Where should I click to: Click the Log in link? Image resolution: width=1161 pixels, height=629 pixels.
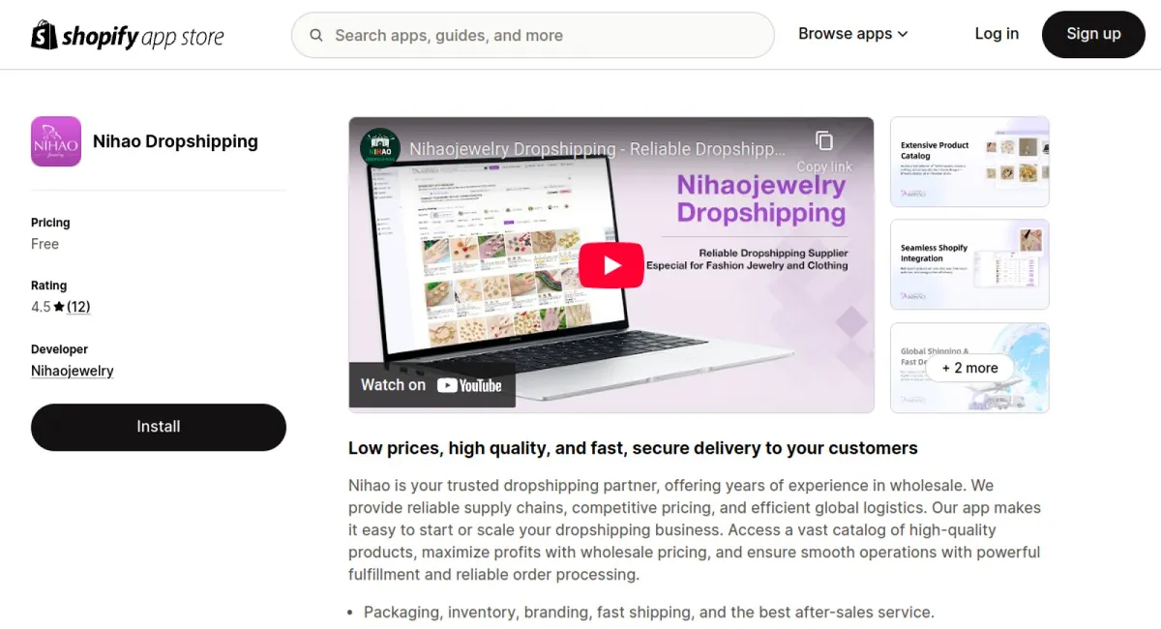(997, 34)
